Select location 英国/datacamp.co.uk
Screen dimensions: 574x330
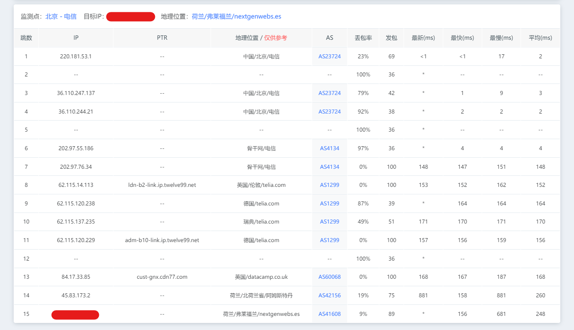click(x=261, y=277)
